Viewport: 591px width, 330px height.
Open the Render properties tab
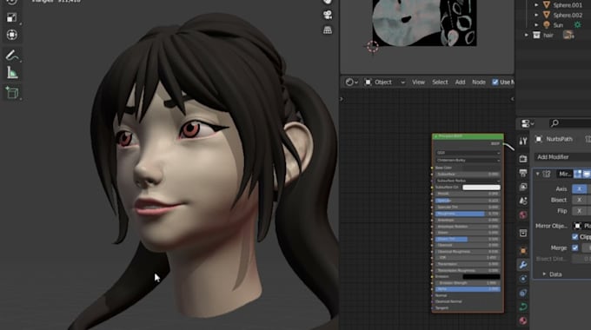523,159
